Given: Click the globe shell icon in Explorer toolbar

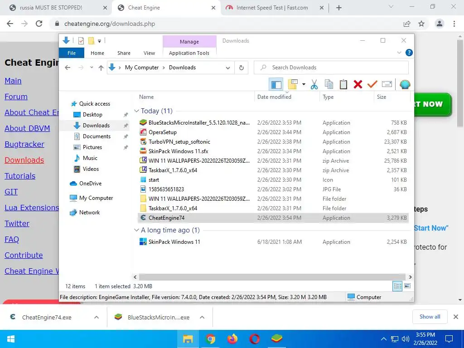Looking at the screenshot, I should pos(405,85).
